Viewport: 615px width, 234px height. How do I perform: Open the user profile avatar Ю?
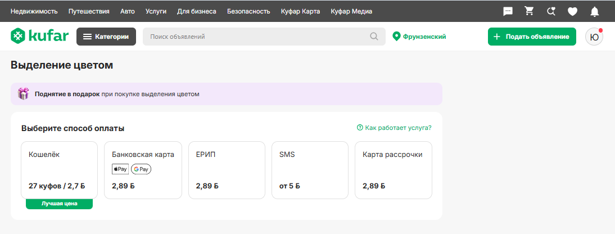pyautogui.click(x=594, y=37)
